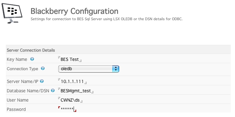Screen dimensions: 235x117
Task: Click the Connection Type label text
Action: (23, 69)
